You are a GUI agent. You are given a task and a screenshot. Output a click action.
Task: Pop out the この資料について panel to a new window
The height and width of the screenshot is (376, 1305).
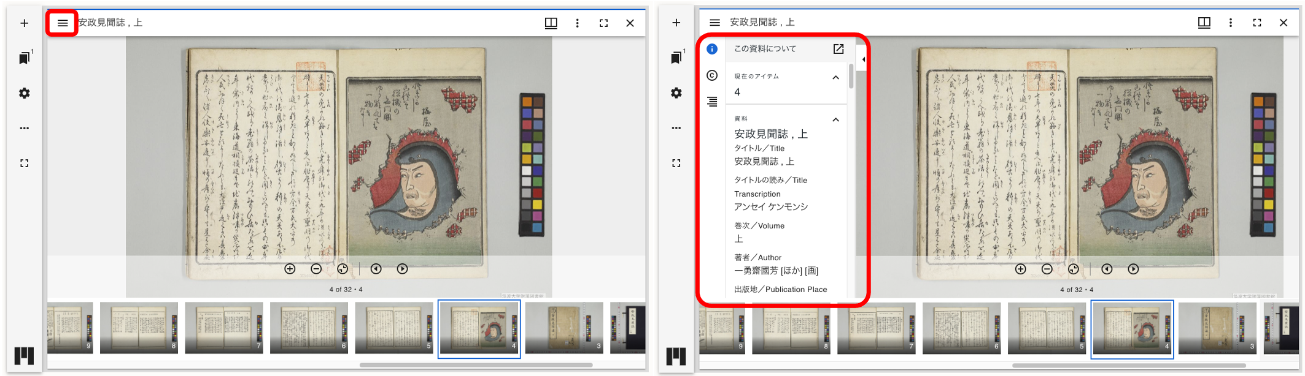838,49
